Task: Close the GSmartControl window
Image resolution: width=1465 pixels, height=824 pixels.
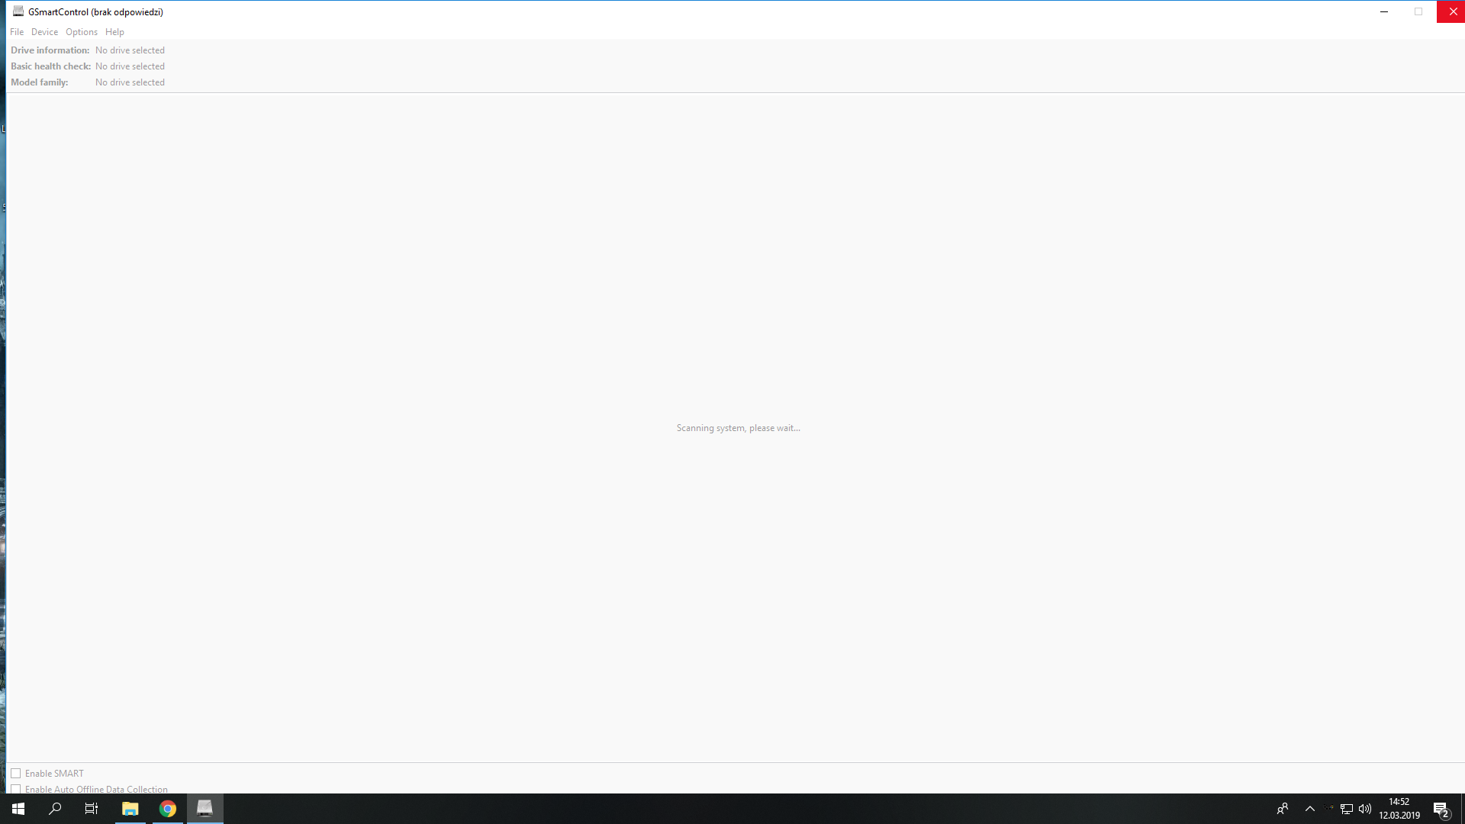Action: [1452, 11]
